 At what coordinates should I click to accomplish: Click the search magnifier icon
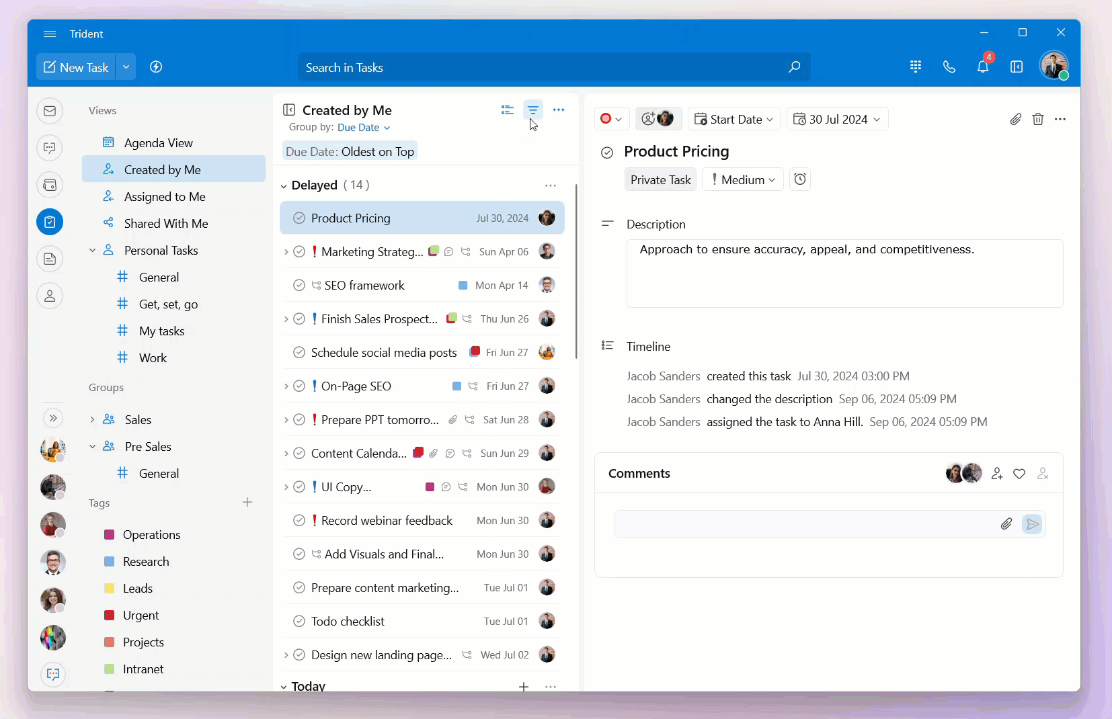click(794, 67)
